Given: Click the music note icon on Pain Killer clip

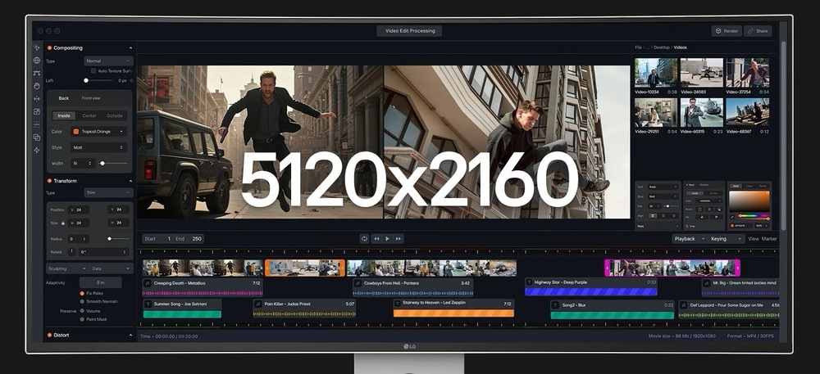Looking at the screenshot, I should pos(258,304).
